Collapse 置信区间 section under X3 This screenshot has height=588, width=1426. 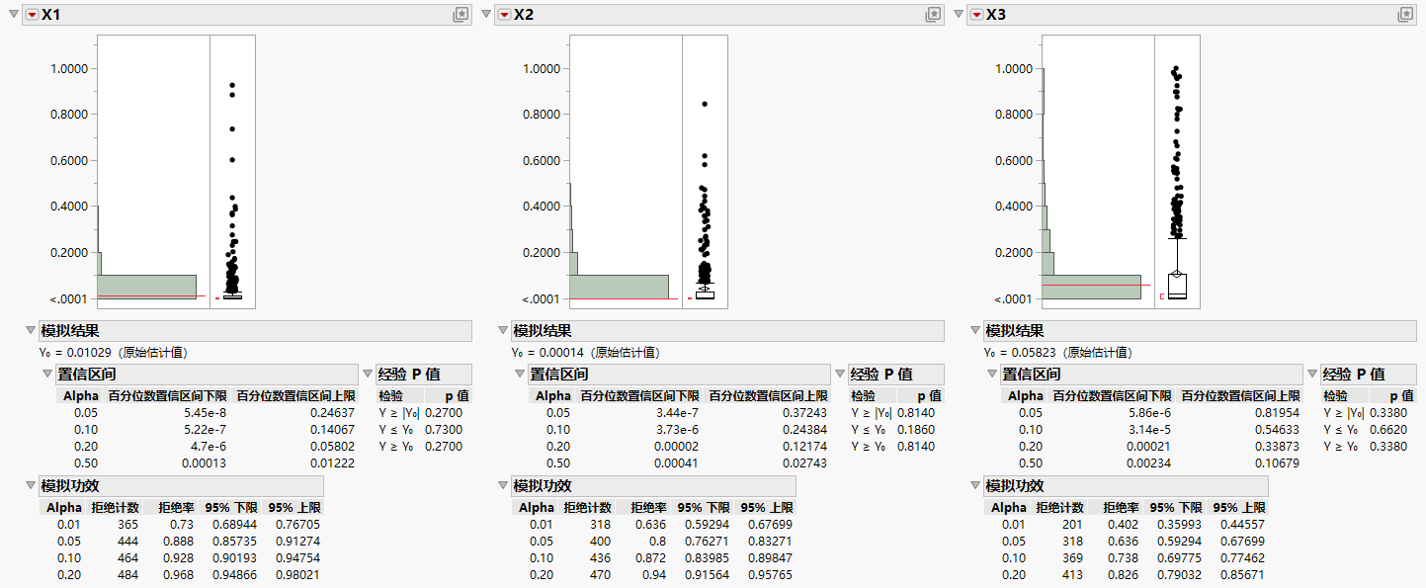(992, 375)
